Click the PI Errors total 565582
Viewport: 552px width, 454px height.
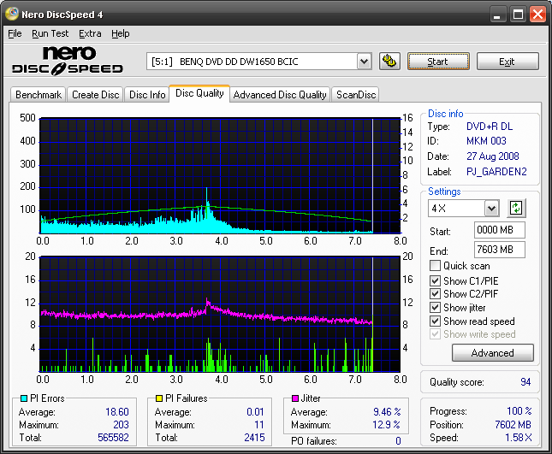[x=113, y=438]
